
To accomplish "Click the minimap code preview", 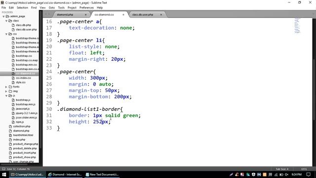I will [297, 25].
